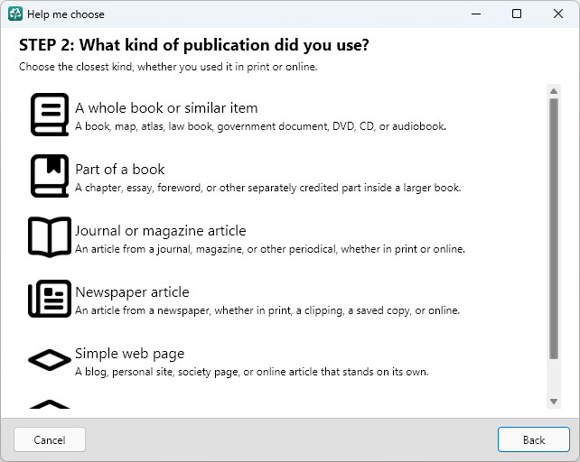580x462 pixels.
Task: Select the 'Newspaper article' heading
Action: 132,292
